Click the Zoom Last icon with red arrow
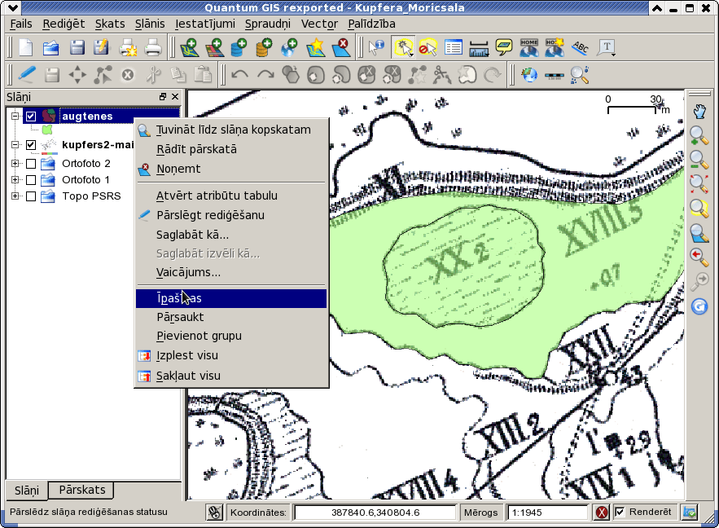The image size is (719, 528). pyautogui.click(x=699, y=257)
